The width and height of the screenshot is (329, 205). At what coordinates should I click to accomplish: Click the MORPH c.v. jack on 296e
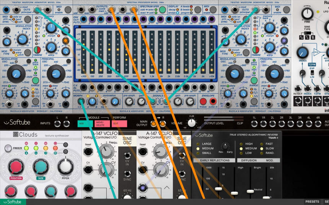(x=81, y=102)
